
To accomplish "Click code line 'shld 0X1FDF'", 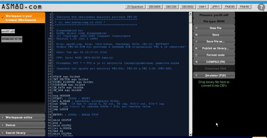I will pyautogui.click(x=62, y=120).
